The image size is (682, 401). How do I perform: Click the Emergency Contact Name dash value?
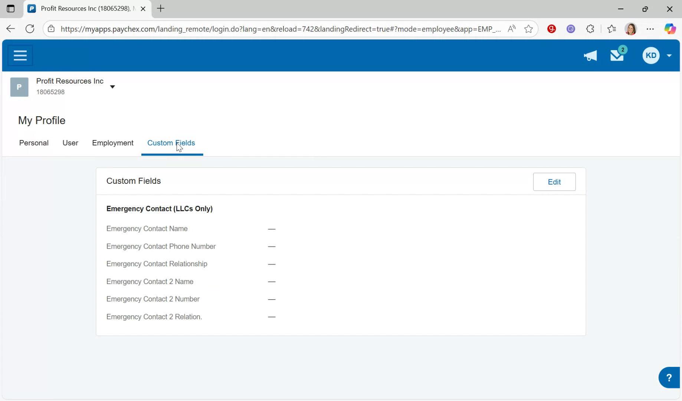(272, 229)
